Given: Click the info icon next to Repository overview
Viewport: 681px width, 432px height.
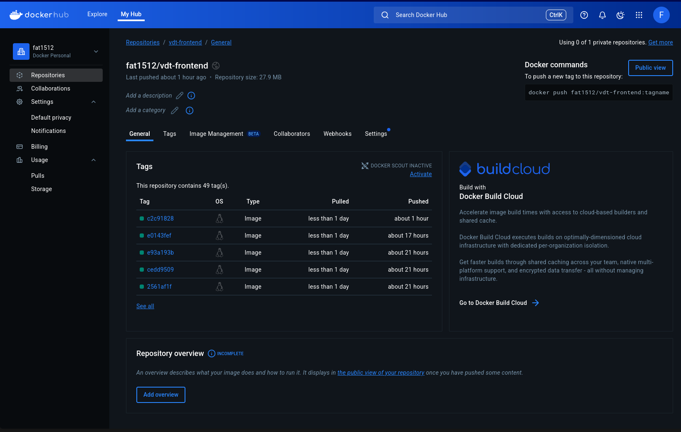Looking at the screenshot, I should pyautogui.click(x=212, y=353).
